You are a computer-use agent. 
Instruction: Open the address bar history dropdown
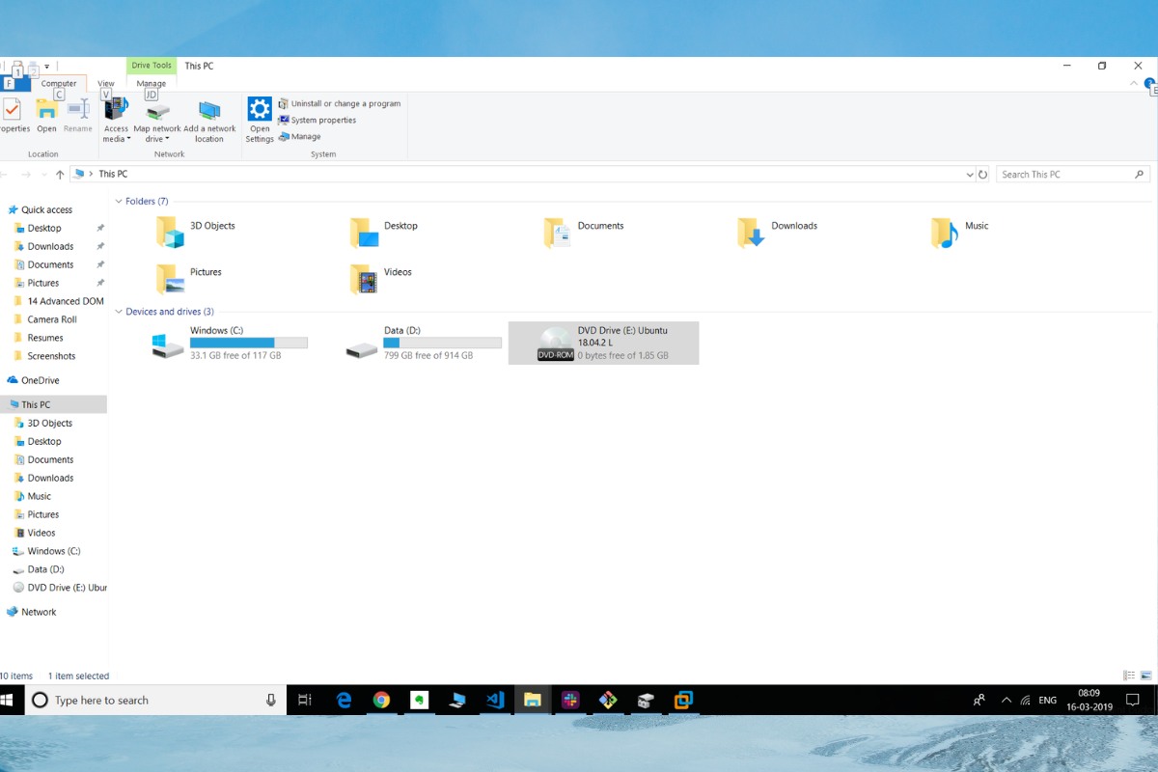click(x=970, y=175)
